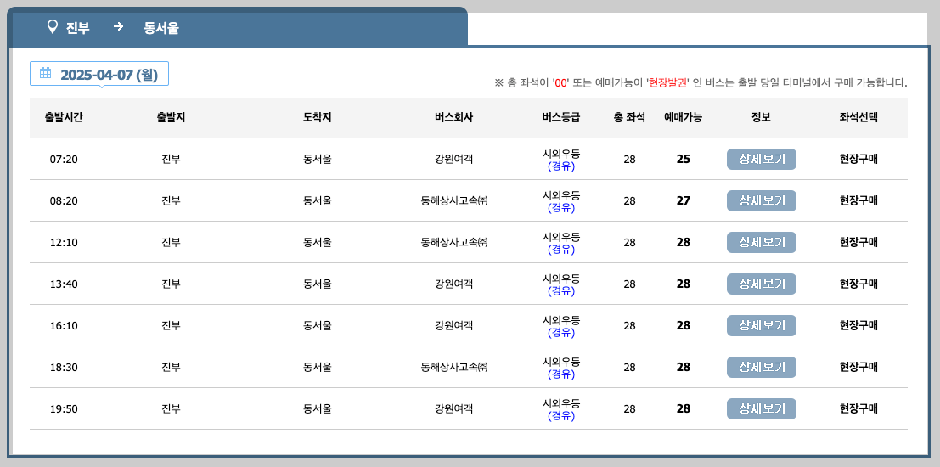Viewport: 940px width, 467px height.
Task: Click 동해상사고속㈜ in the 12:10 row
Action: pyautogui.click(x=454, y=242)
